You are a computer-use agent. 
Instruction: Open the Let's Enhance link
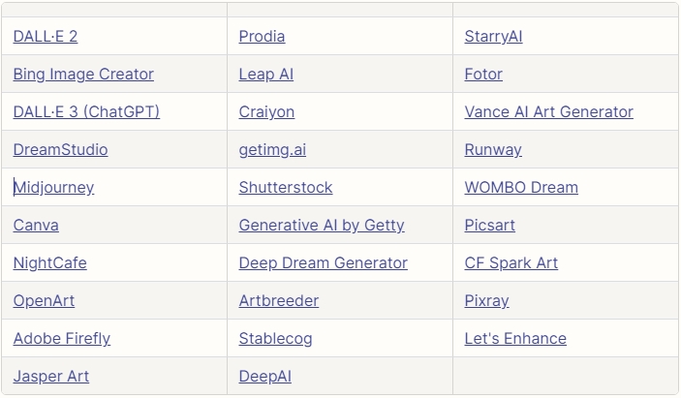coord(515,339)
